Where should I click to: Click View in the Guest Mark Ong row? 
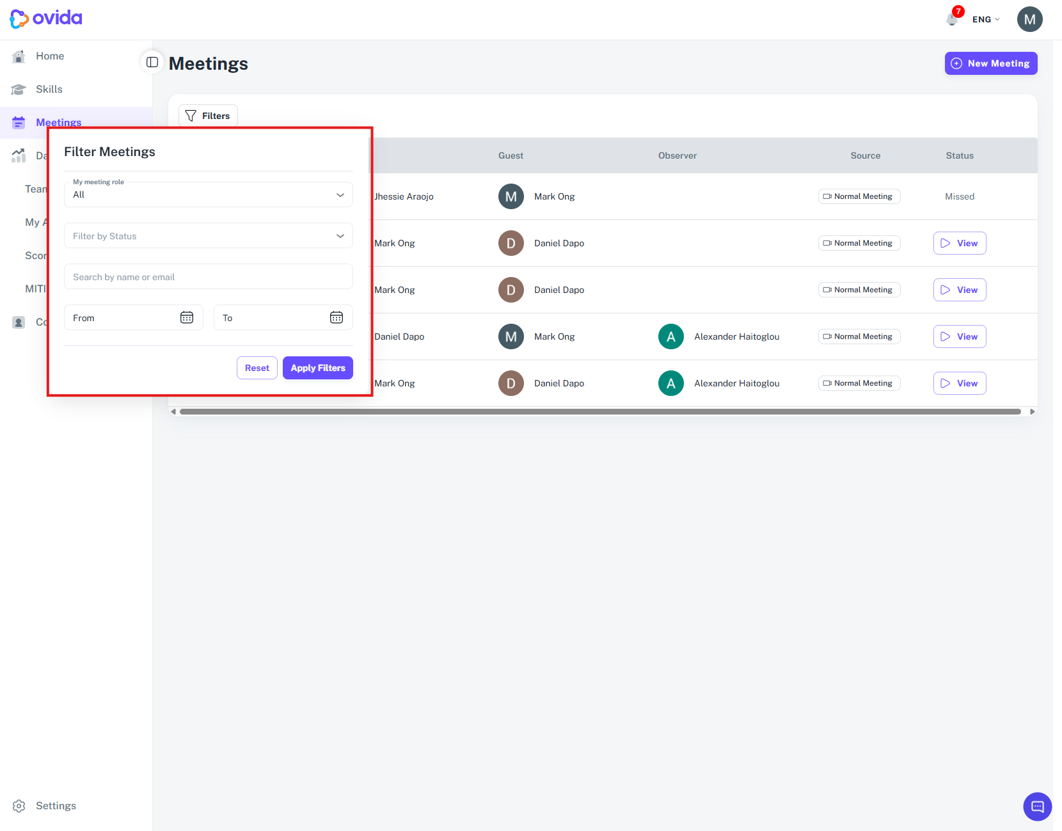tap(960, 336)
